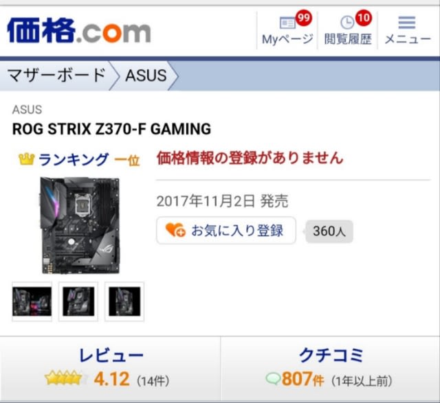Screen dimensions: 440x403
Task: Click the お気に入り登録 button
Action: 226,231
